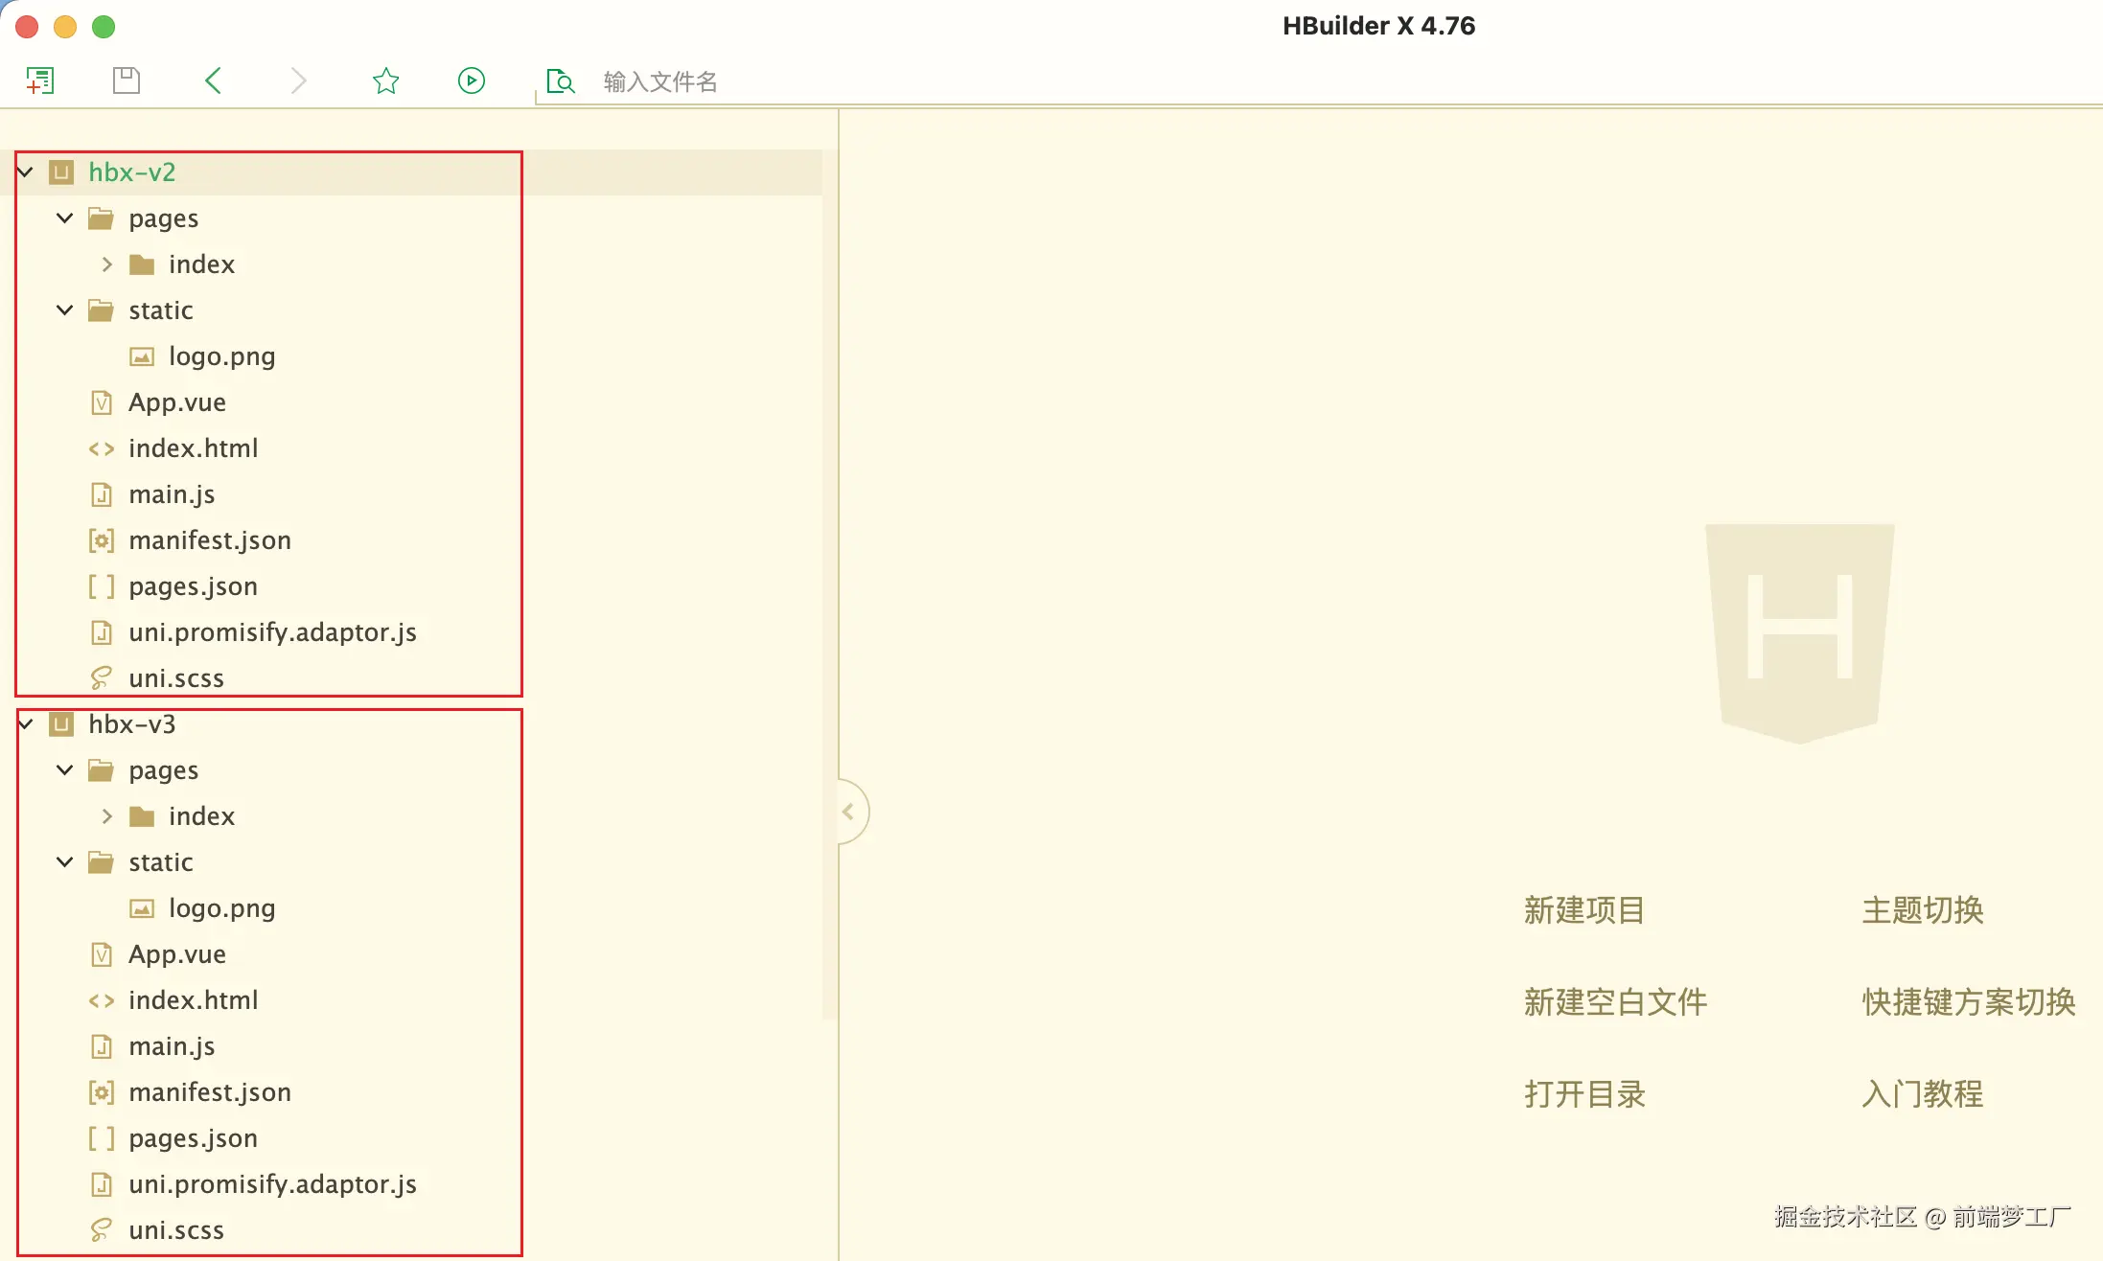2103x1261 pixels.
Task: Collapse the project sidebar with panel arrow
Action: click(x=848, y=812)
